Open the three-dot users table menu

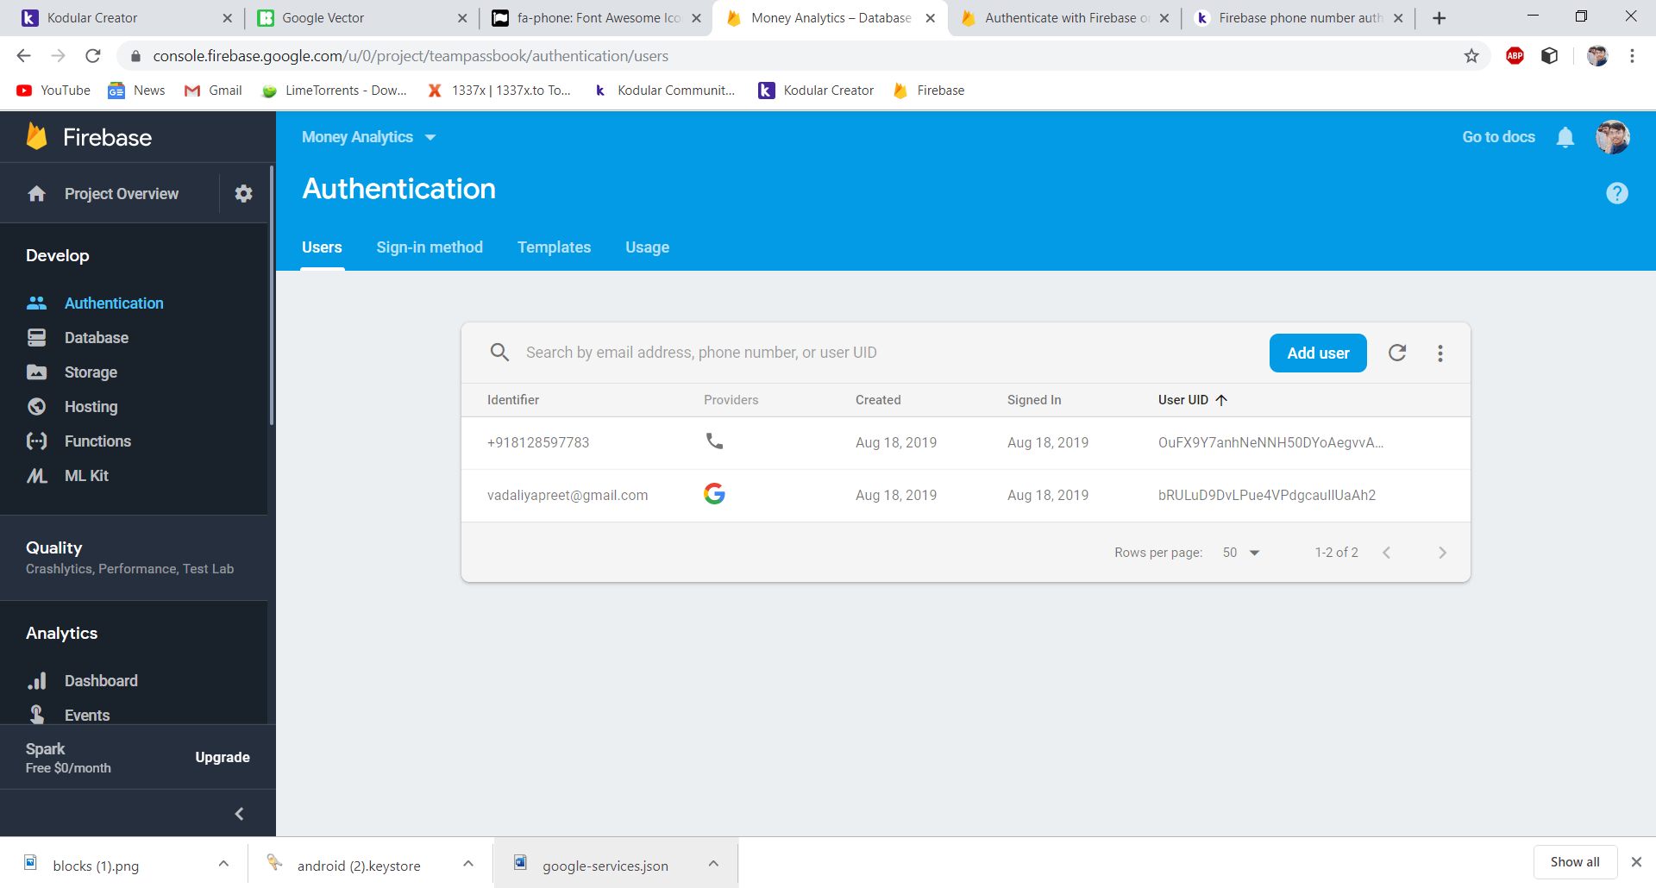[1440, 353]
